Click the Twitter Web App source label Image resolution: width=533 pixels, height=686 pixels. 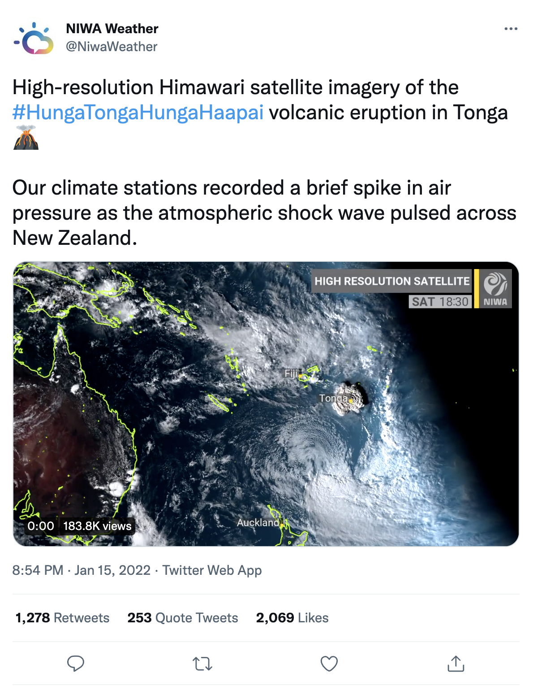[212, 570]
